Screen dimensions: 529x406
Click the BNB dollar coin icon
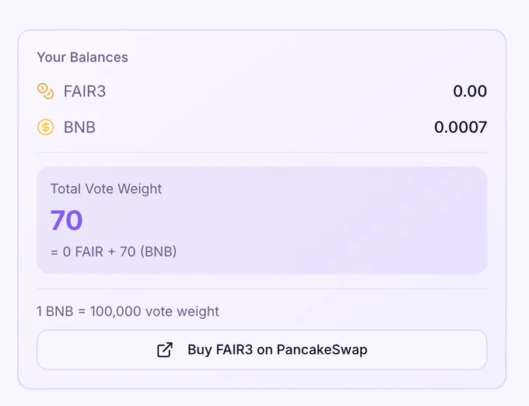click(x=45, y=127)
